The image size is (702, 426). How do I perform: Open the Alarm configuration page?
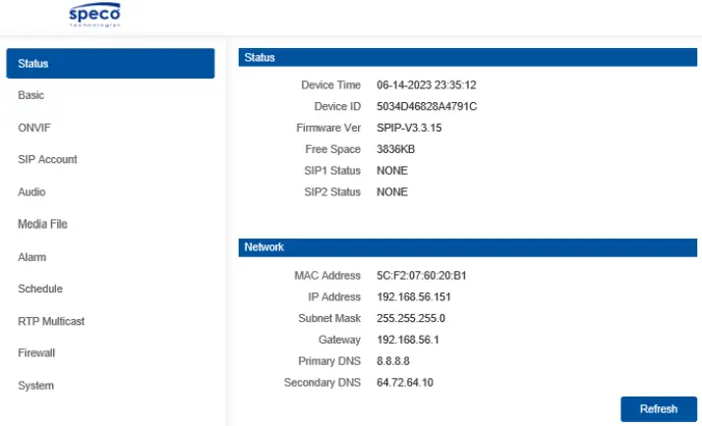click(x=32, y=257)
